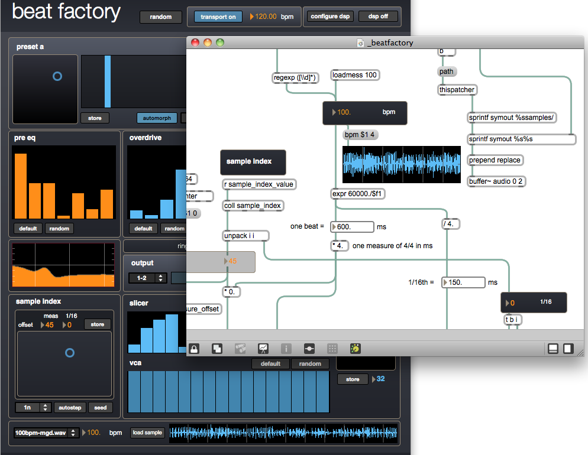The width and height of the screenshot is (588, 455).
Task: Open the output 1-2 channel dropdown
Action: (x=147, y=278)
